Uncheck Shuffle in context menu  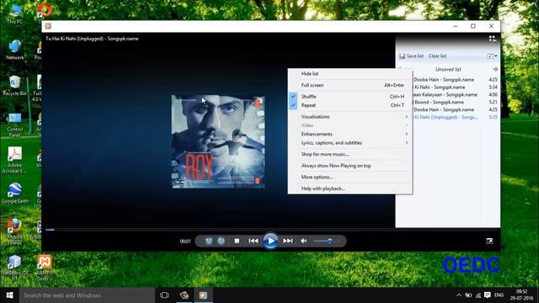click(350, 96)
